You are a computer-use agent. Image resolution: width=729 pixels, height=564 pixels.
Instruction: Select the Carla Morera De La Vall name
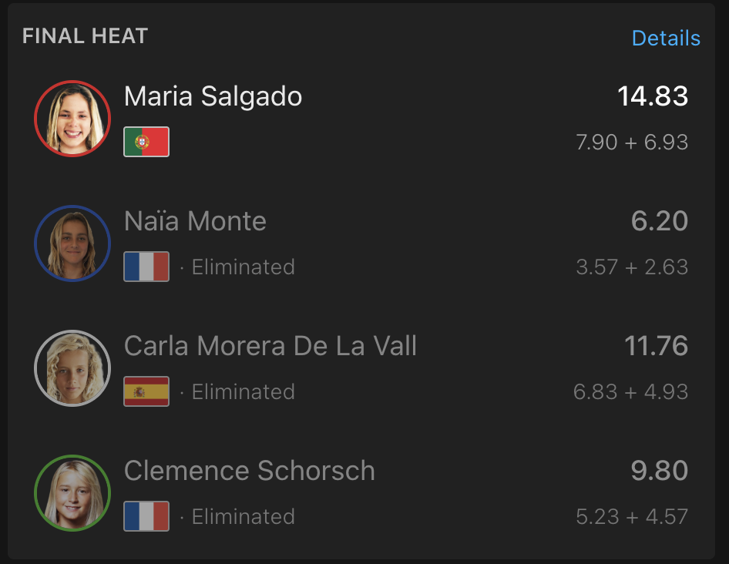click(270, 346)
